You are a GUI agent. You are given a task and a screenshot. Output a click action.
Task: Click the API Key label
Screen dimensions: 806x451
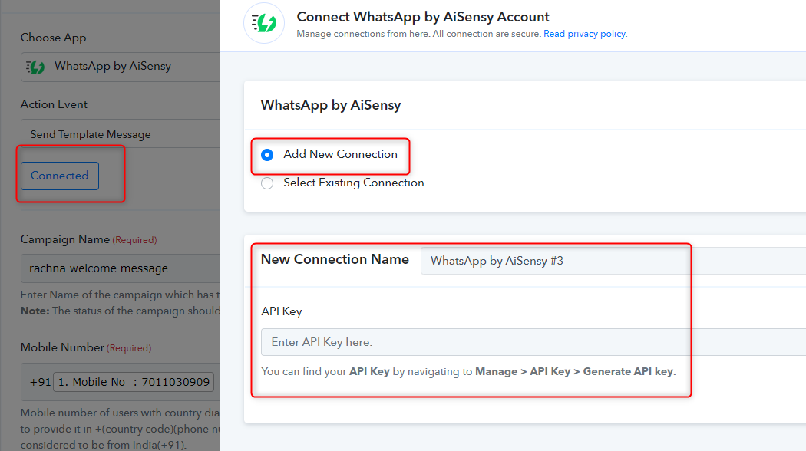click(x=281, y=311)
